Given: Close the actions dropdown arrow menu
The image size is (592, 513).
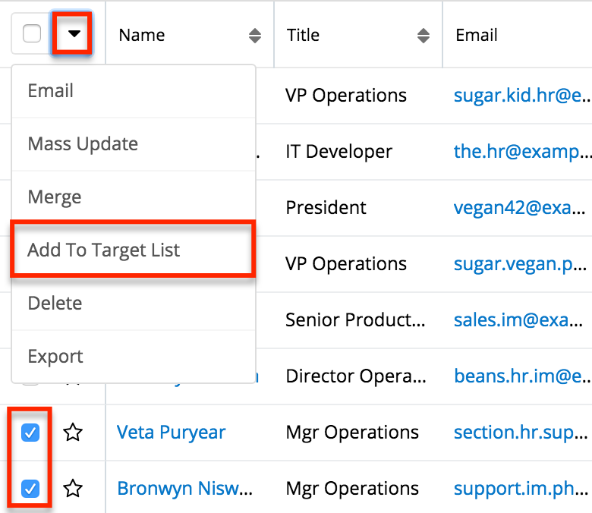Looking at the screenshot, I should click(73, 34).
